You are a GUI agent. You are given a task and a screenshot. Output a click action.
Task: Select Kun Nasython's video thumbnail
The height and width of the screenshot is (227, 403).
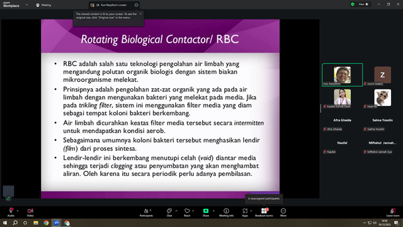pos(343,74)
